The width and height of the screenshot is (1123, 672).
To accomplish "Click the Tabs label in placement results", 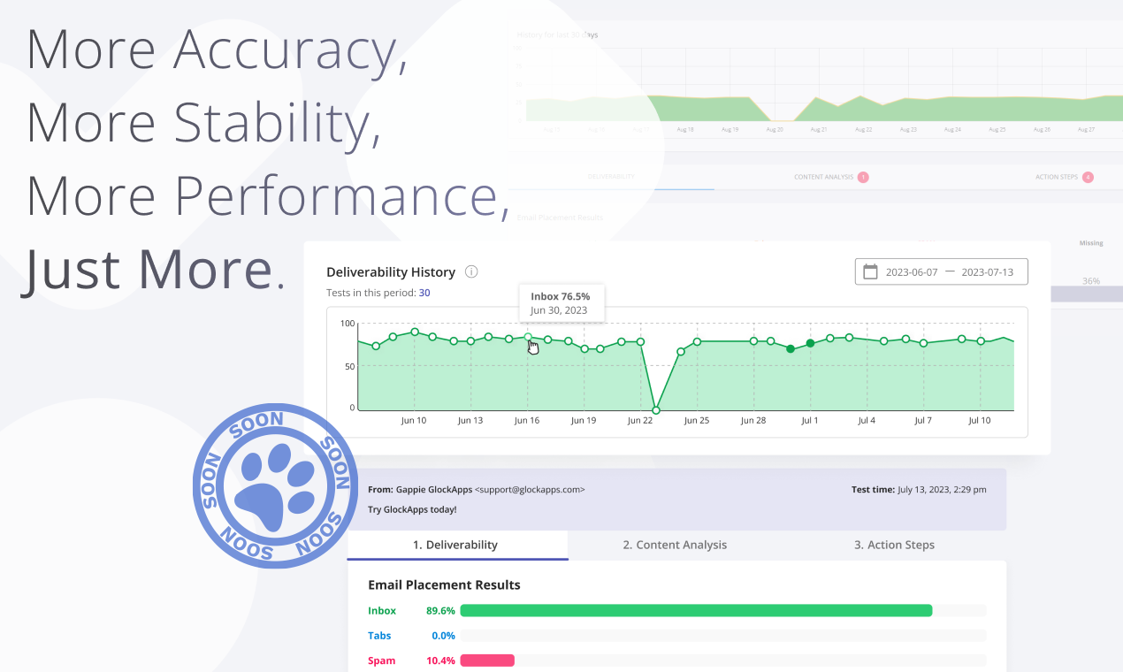I will 379,636.
